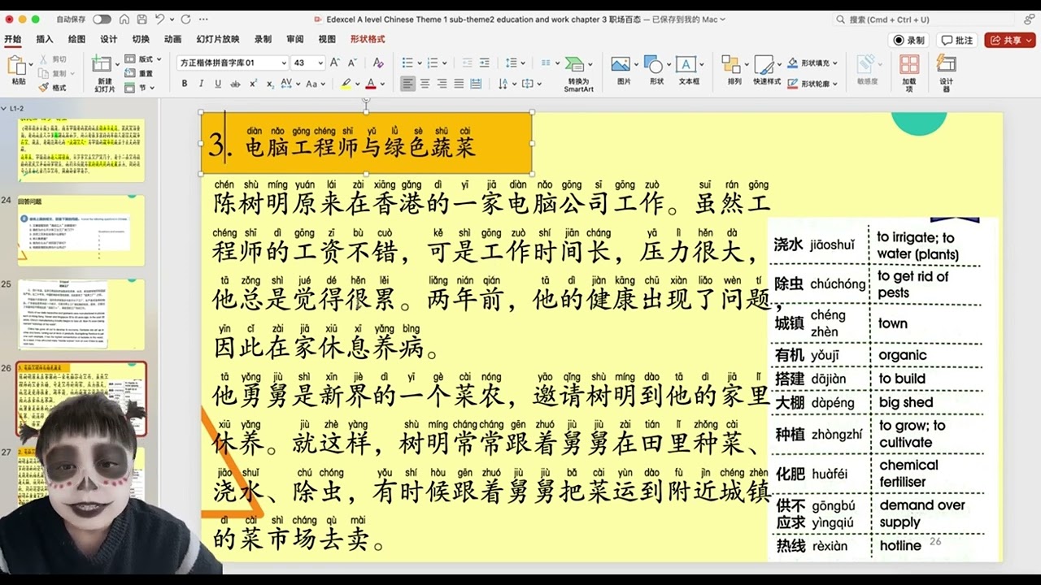Open the 动画 (Animations) ribbon tab

[x=172, y=39]
